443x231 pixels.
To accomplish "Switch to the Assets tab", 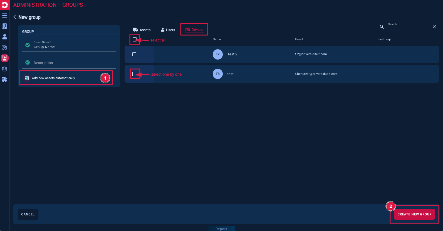I will [x=142, y=30].
